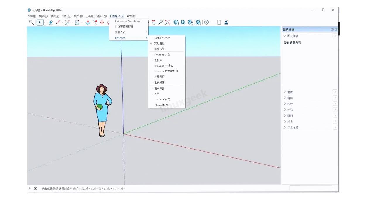Select the arrow Select tool
This screenshot has width=367, height=201.
pos(40,22)
